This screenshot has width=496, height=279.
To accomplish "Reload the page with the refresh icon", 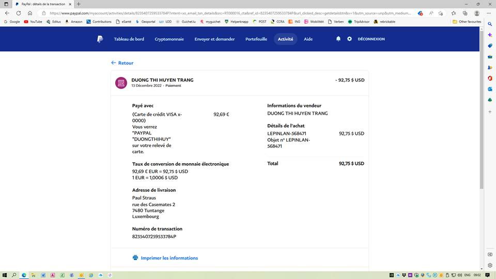I will 19,13.
